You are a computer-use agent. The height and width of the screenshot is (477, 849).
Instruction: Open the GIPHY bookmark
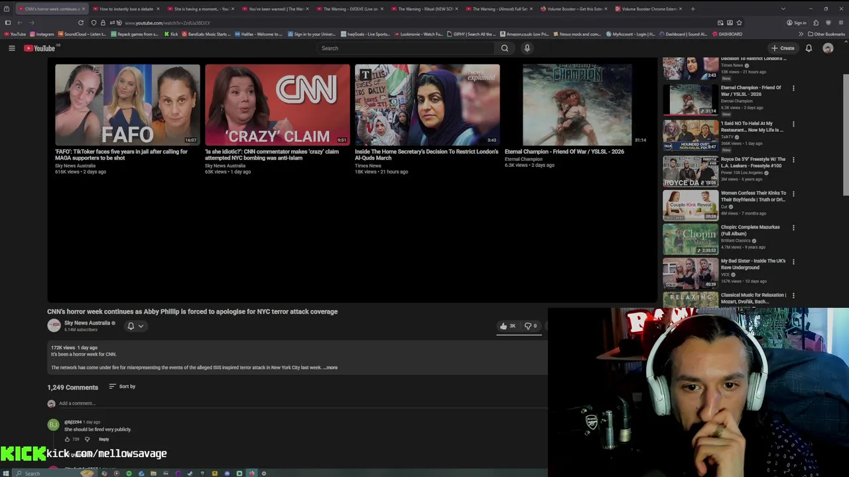point(472,34)
